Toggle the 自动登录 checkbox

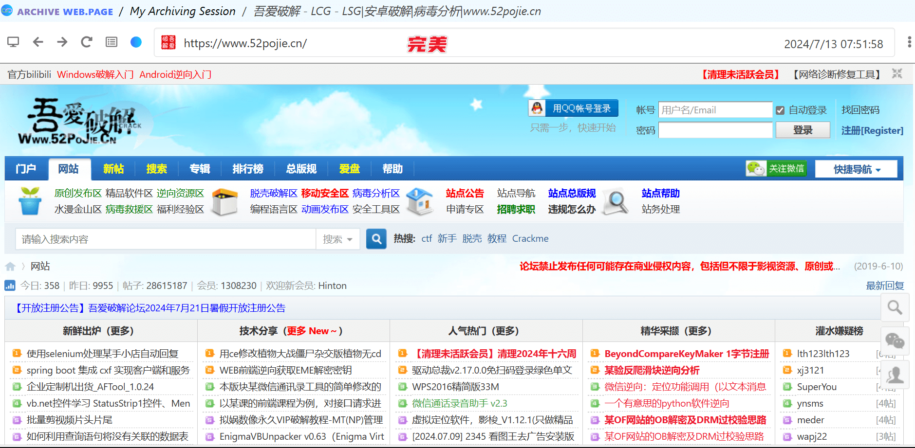point(780,110)
